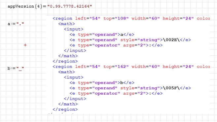The width and height of the screenshot is (217, 122).
Task: Click the string operand \002E\ line
Action: coord(130,40)
